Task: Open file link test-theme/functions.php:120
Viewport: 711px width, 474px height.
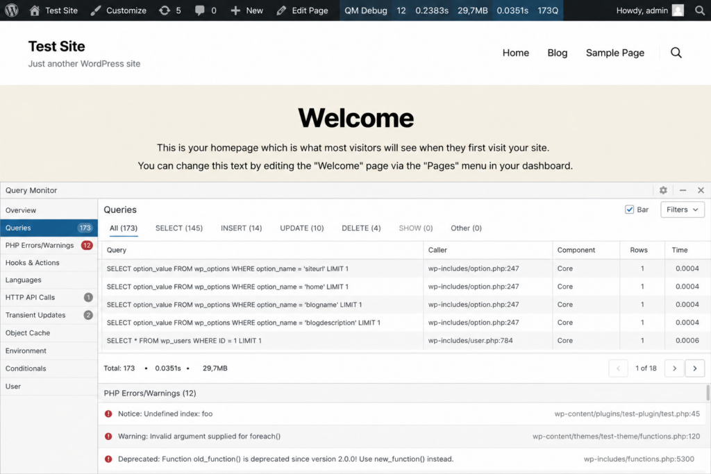Action: [617, 437]
